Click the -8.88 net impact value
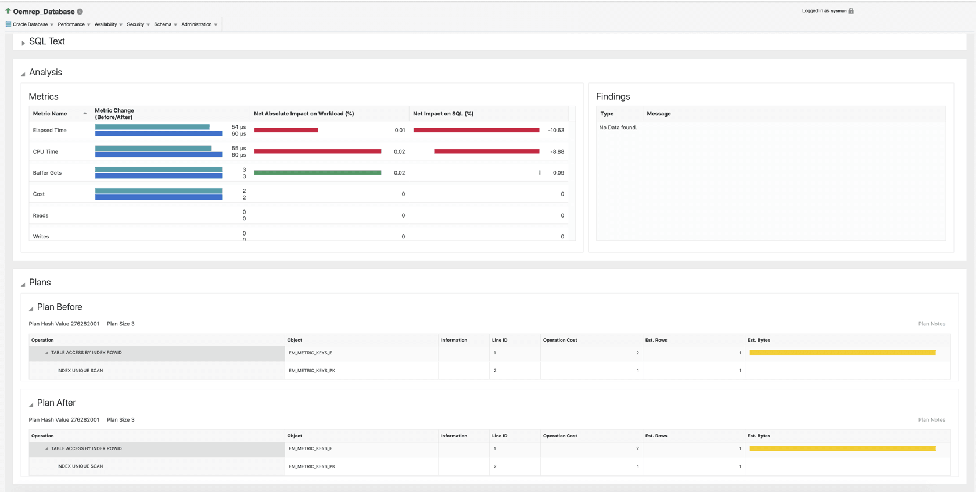 click(557, 152)
